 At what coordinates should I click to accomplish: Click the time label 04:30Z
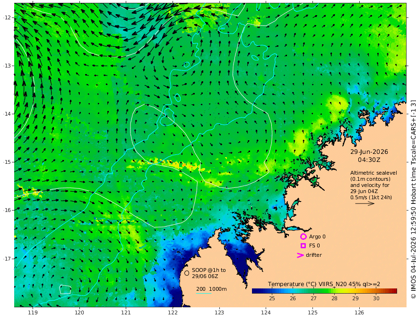click(x=369, y=160)
